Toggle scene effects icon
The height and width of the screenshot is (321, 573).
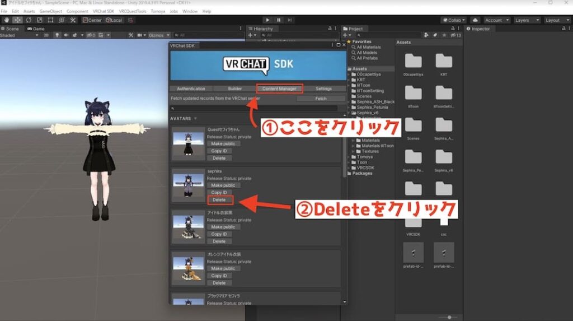(74, 35)
